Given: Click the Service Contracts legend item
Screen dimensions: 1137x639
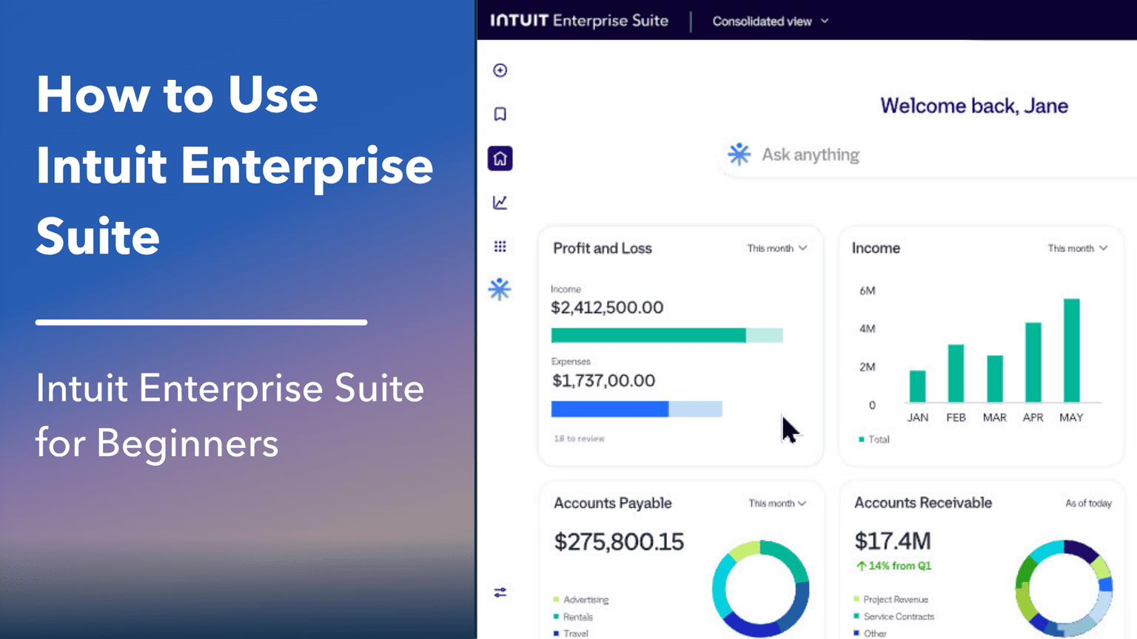Looking at the screenshot, I should pyautogui.click(x=893, y=616).
